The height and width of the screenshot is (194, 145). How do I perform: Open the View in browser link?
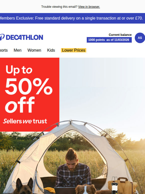(89, 7)
